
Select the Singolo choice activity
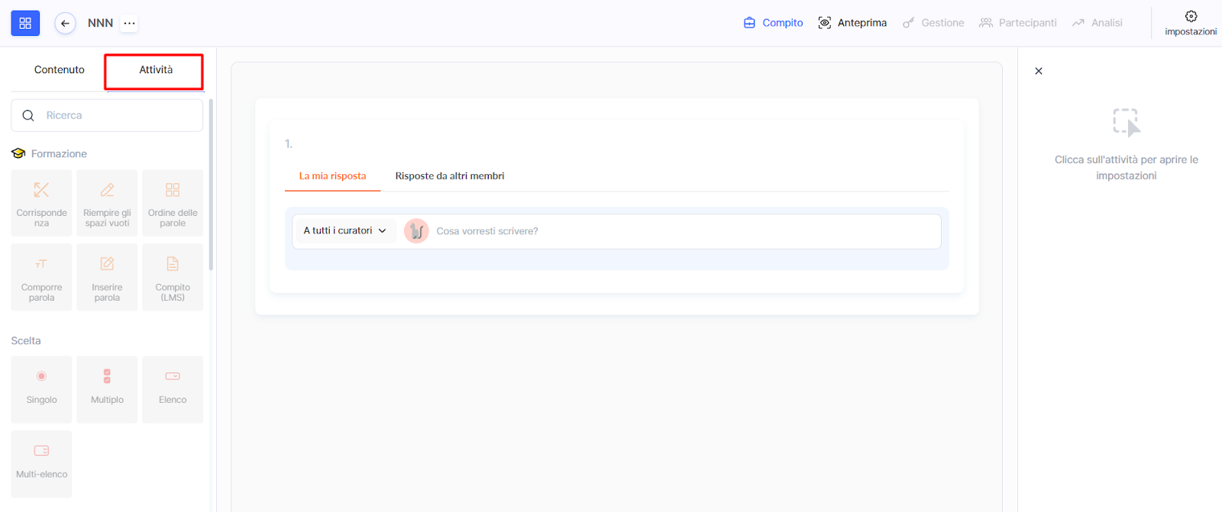pyautogui.click(x=41, y=389)
